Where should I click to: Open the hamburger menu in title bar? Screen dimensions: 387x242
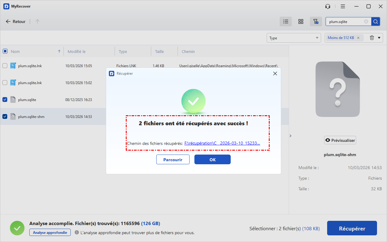coord(343,6)
